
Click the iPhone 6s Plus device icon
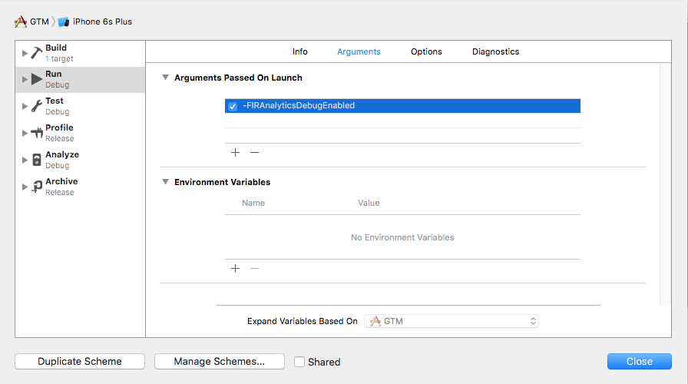(64, 22)
